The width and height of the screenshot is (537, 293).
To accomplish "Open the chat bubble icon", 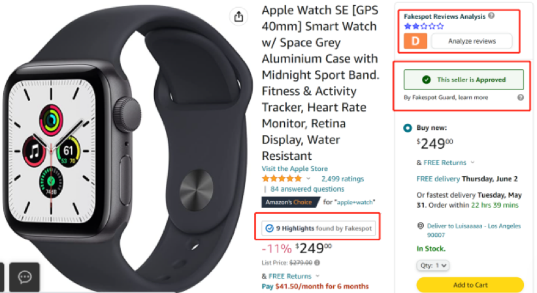I will pos(25,277).
